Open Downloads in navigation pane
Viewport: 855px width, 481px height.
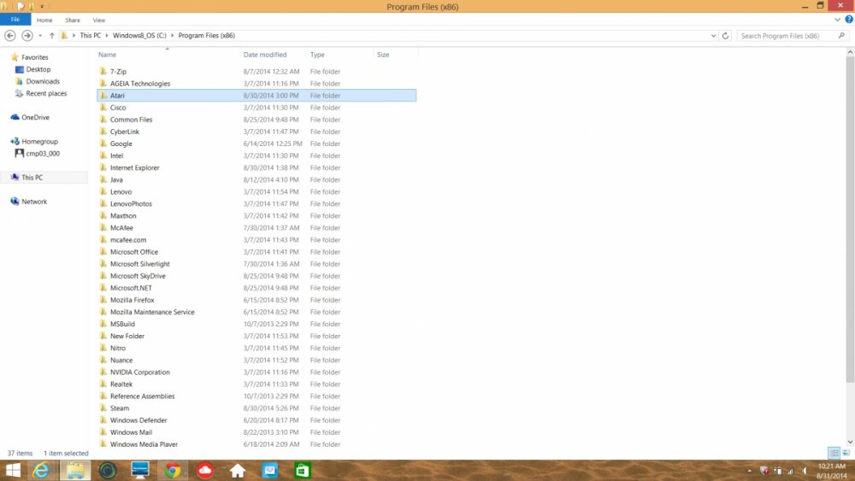click(x=43, y=81)
